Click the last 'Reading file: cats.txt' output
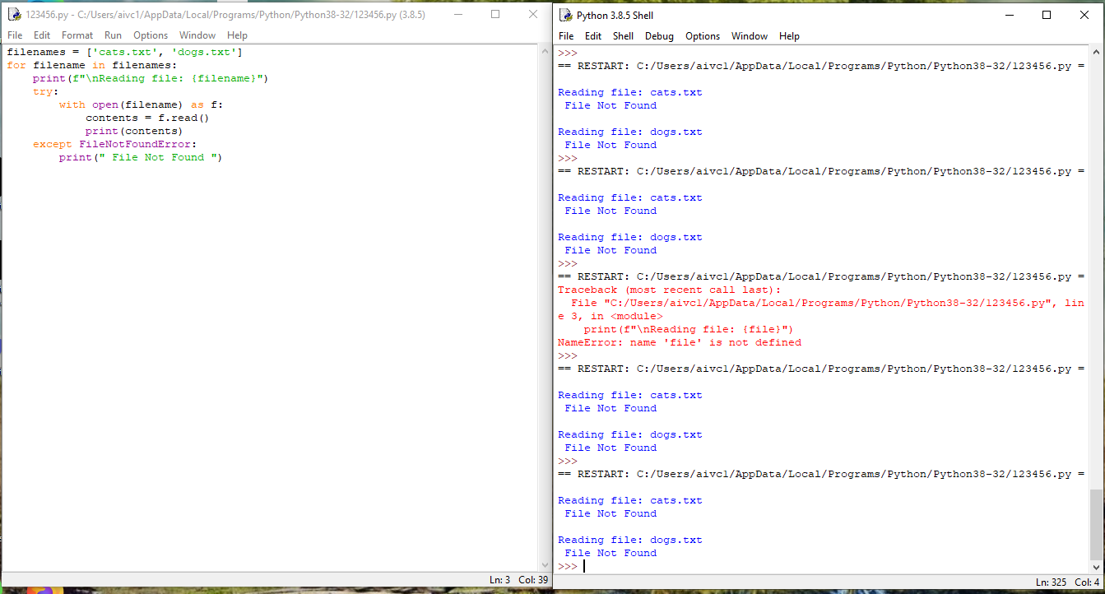Image resolution: width=1105 pixels, height=594 pixels. point(630,500)
